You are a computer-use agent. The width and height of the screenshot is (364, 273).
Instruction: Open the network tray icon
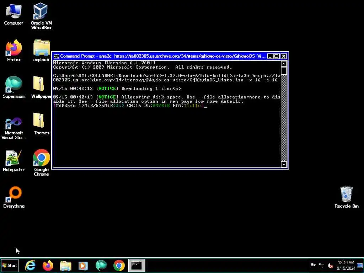(321, 266)
